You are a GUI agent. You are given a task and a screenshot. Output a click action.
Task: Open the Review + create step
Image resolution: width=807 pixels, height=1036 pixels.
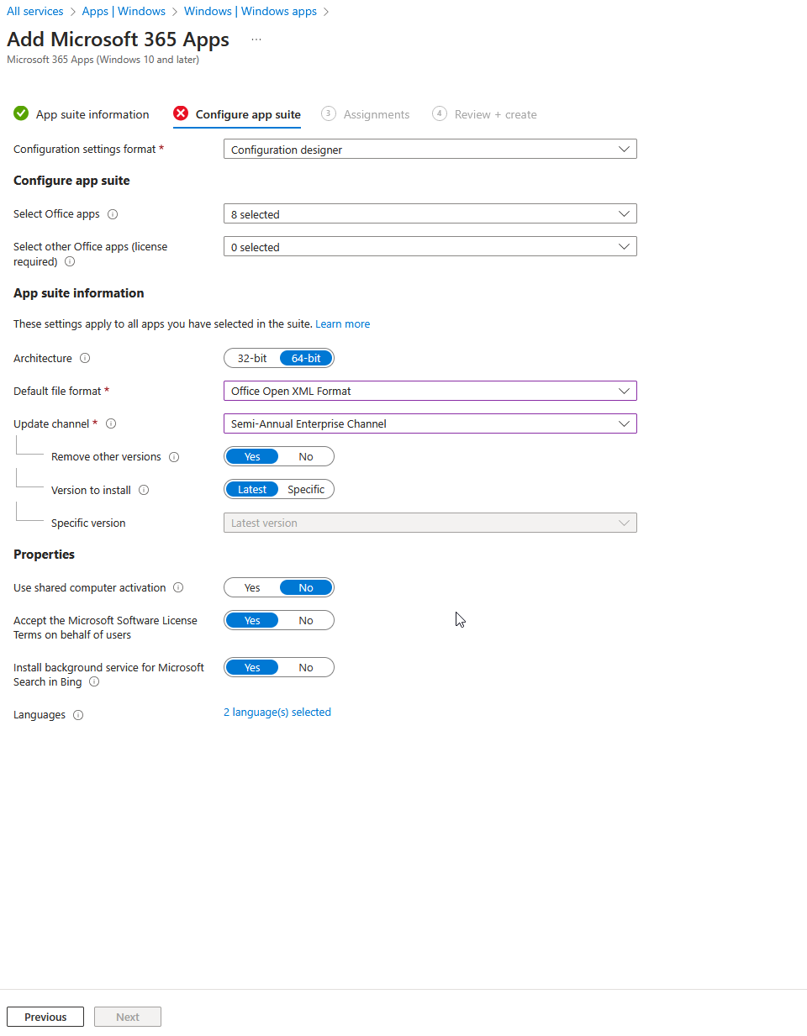coord(496,113)
